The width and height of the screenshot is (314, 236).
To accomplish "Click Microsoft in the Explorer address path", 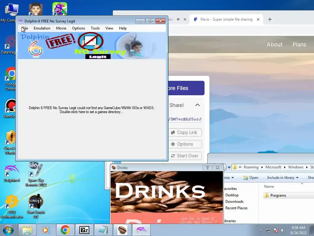I will click(x=273, y=167).
